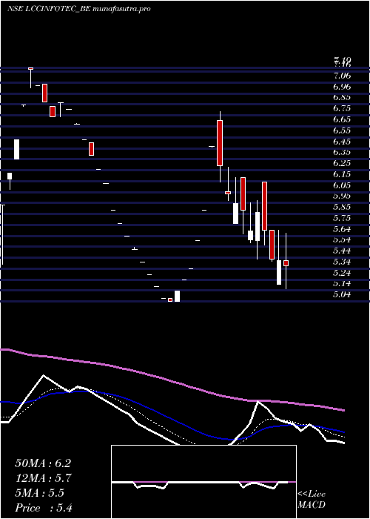Click the 50MA : 6.2 readout

pos(43,463)
